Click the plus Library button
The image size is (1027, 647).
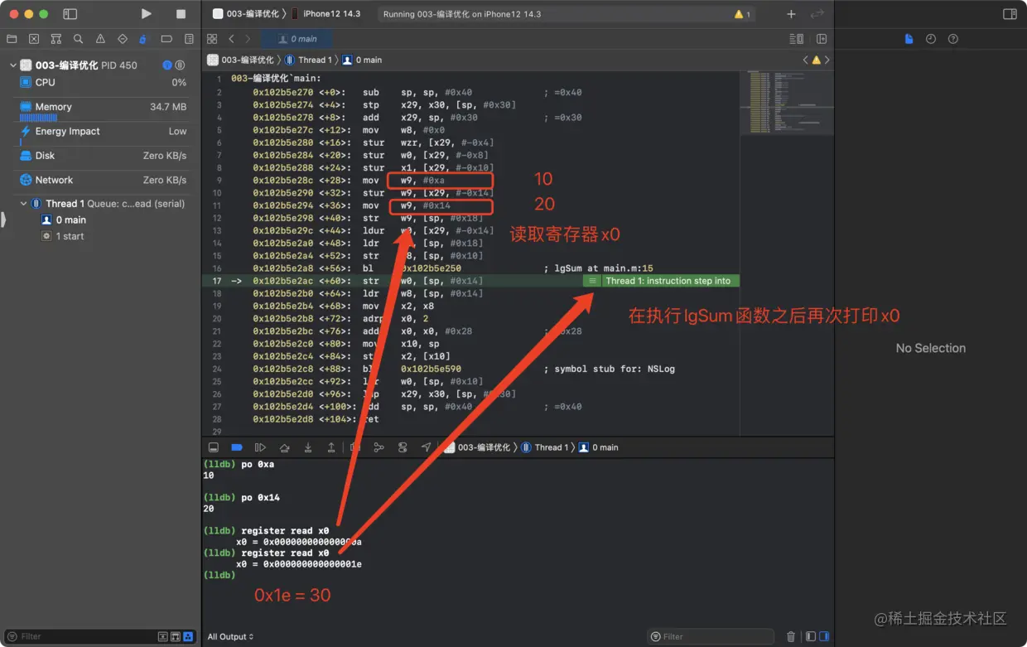pyautogui.click(x=791, y=14)
